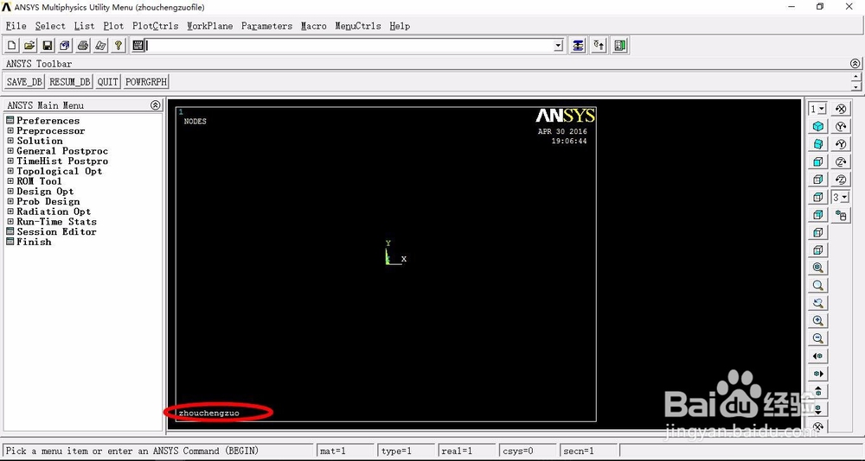Switch to Isometric view cube icon
865x461 pixels.
tap(818, 127)
